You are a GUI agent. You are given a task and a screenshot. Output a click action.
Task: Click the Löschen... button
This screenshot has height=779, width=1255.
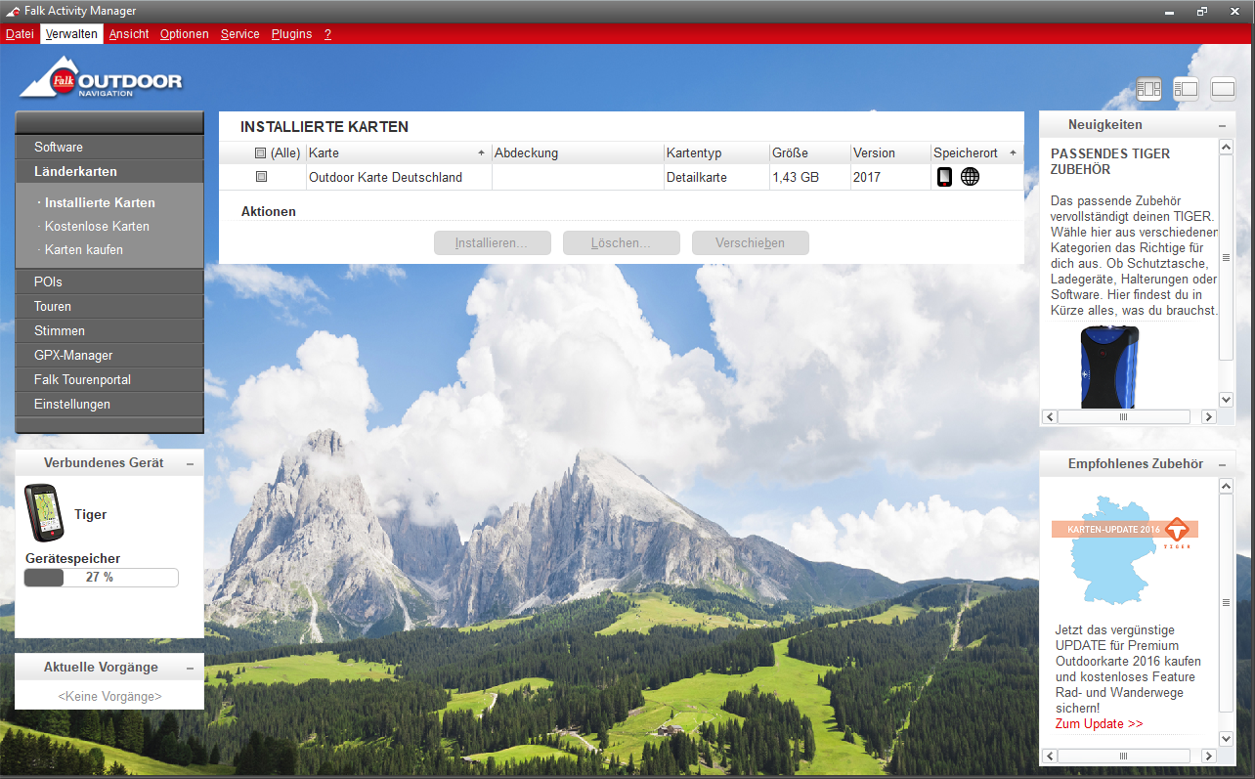[622, 243]
